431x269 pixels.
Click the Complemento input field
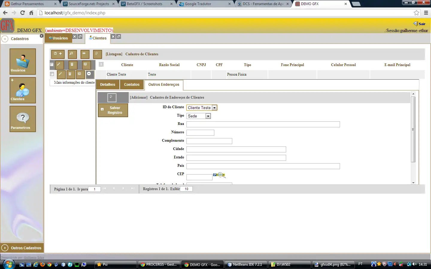209,141
